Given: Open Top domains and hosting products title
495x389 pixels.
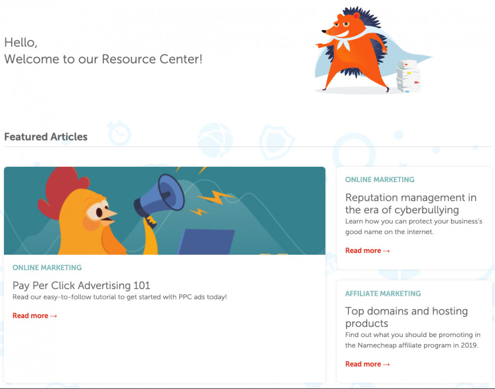Looking at the screenshot, I should click(x=406, y=317).
